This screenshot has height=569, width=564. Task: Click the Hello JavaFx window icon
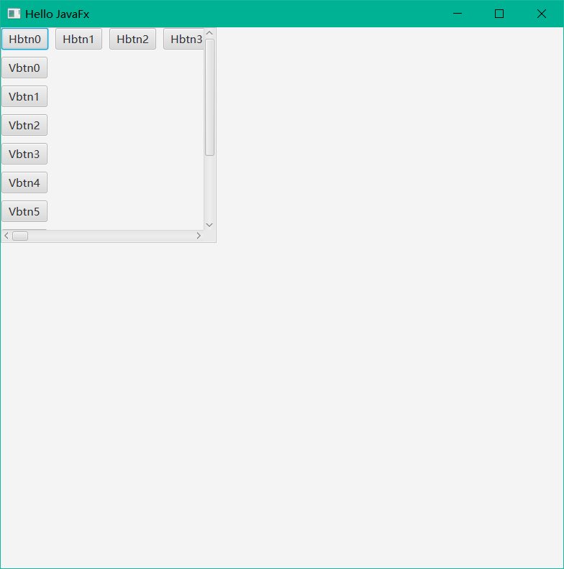pyautogui.click(x=14, y=14)
